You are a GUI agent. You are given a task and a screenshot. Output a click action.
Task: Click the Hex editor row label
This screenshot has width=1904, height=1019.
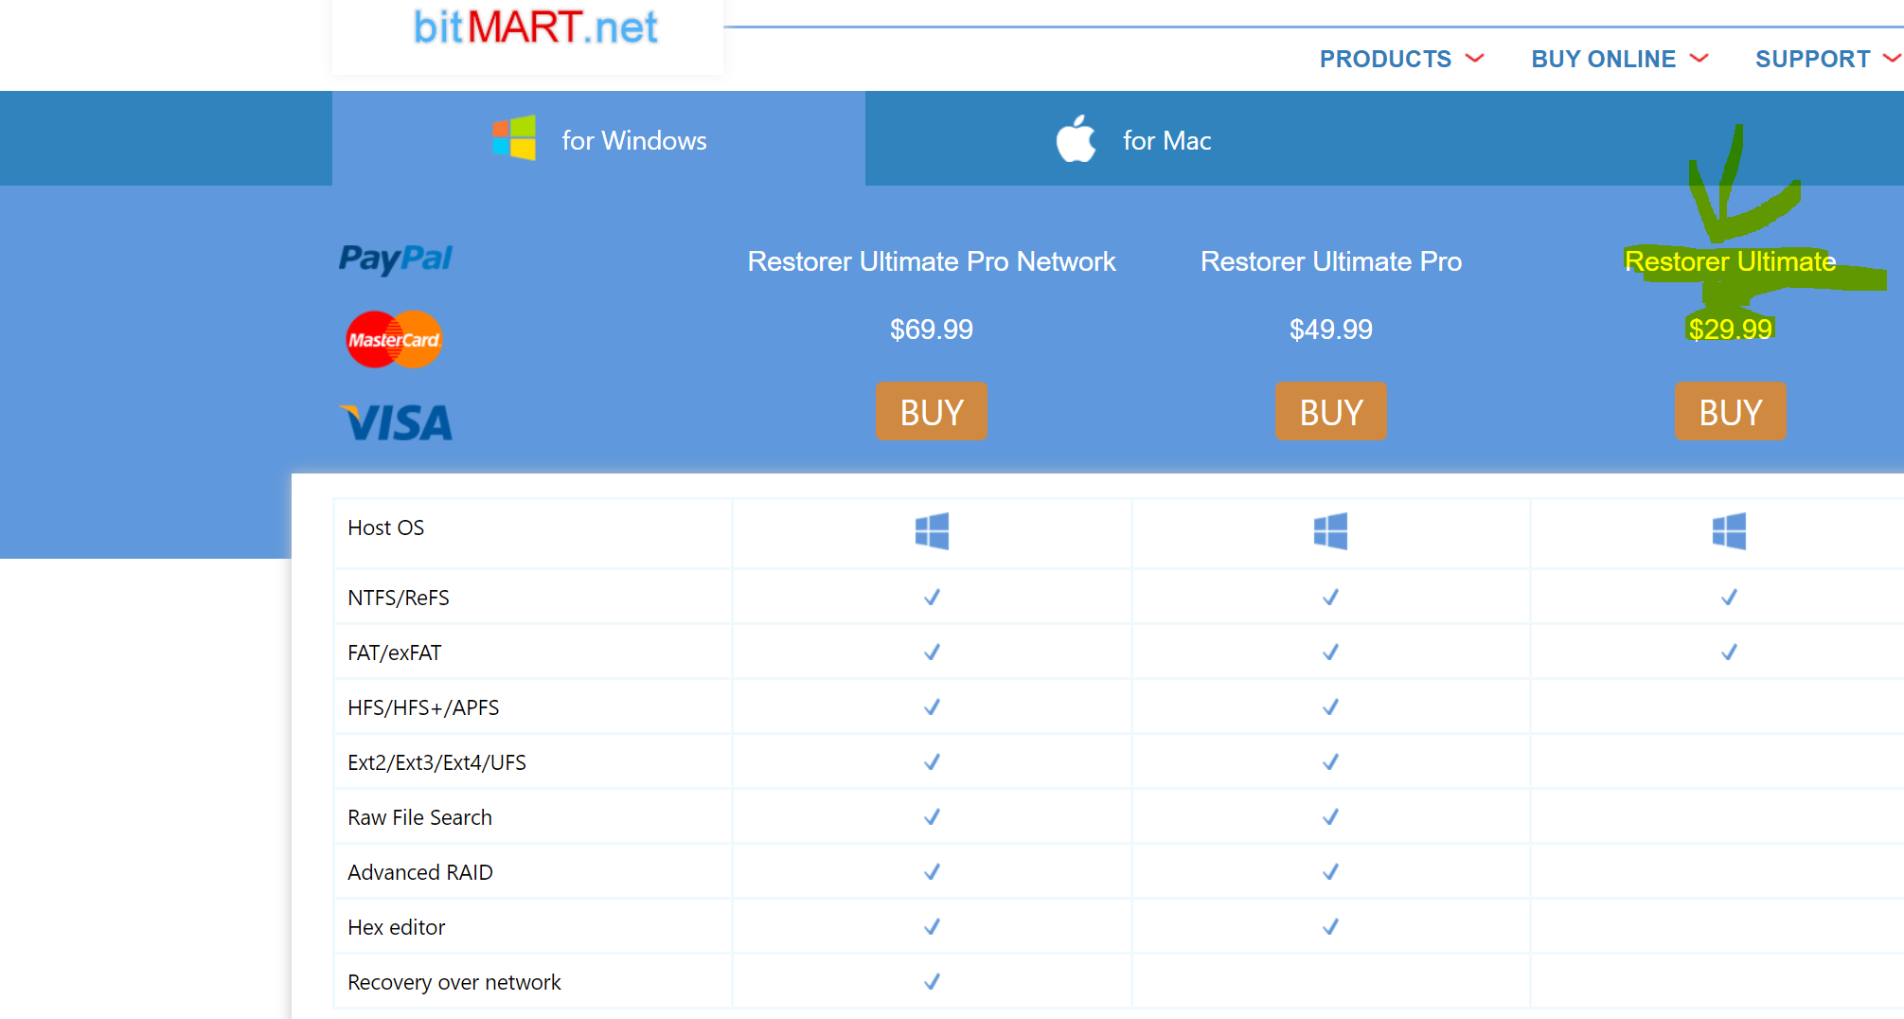(396, 927)
